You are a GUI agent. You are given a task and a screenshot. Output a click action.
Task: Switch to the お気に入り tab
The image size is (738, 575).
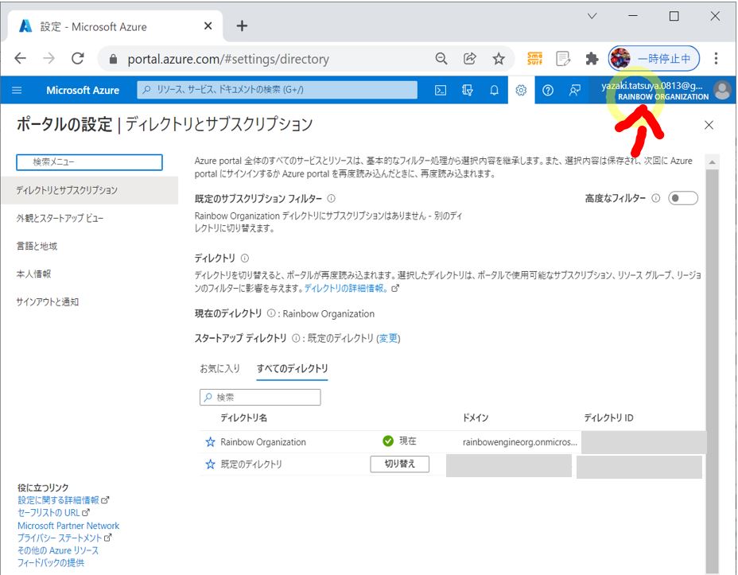click(219, 368)
